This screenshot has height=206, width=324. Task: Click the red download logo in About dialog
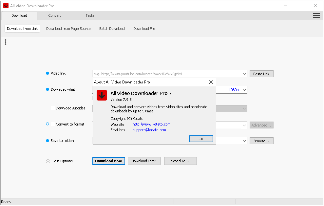[102, 95]
